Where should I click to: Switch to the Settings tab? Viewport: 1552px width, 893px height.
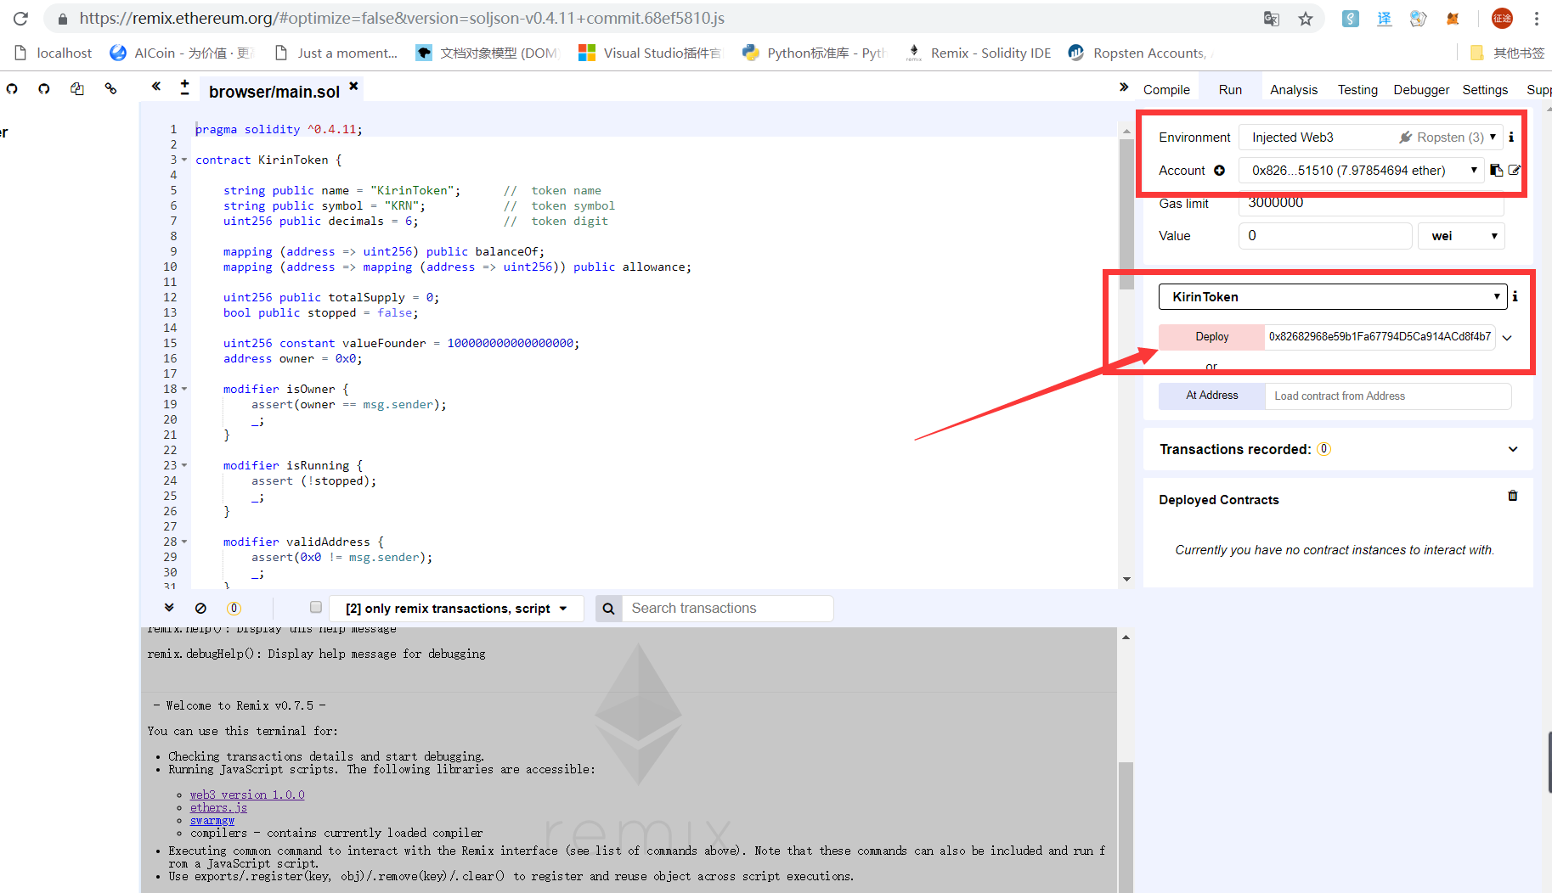(1485, 90)
